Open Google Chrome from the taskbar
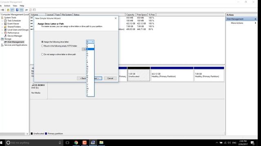The height and width of the screenshot is (146, 261). [x=76, y=142]
